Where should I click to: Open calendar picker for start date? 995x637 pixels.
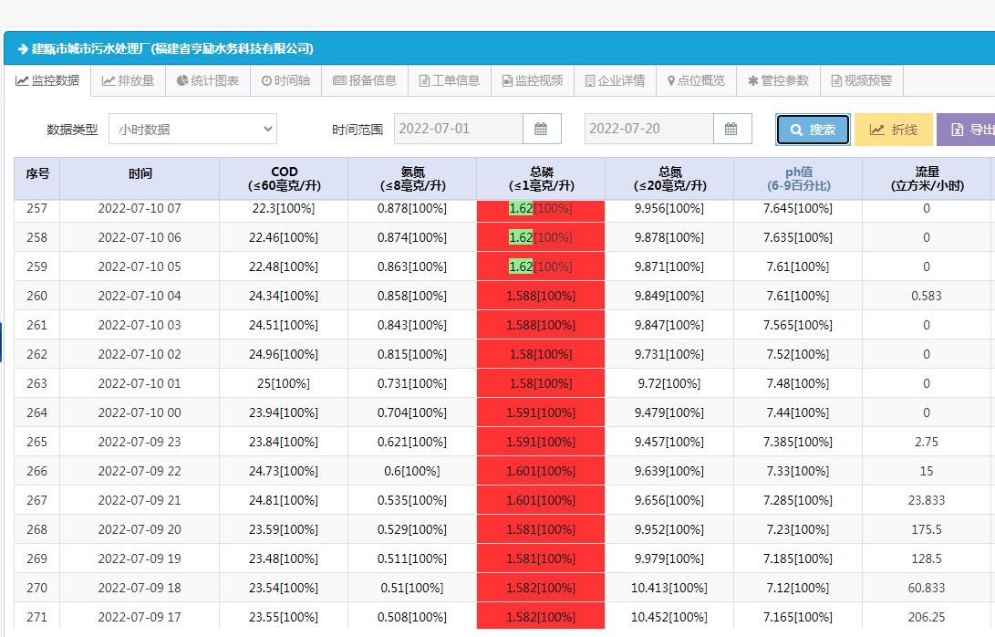tap(541, 129)
